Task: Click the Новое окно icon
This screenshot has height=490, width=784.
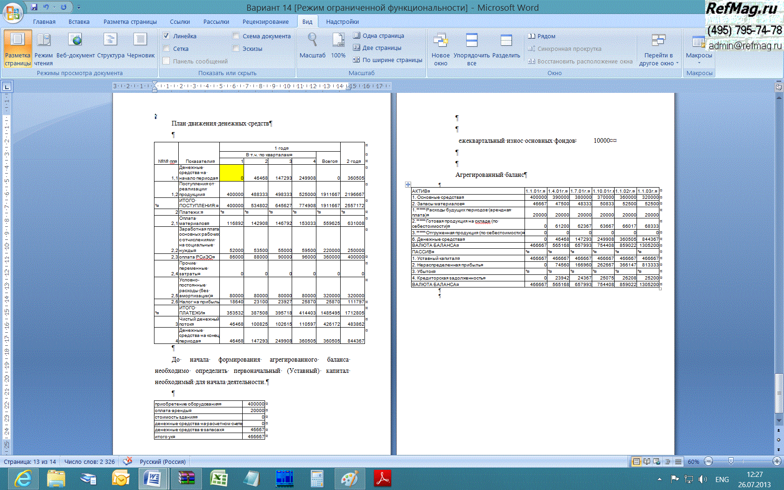Action: [x=441, y=49]
